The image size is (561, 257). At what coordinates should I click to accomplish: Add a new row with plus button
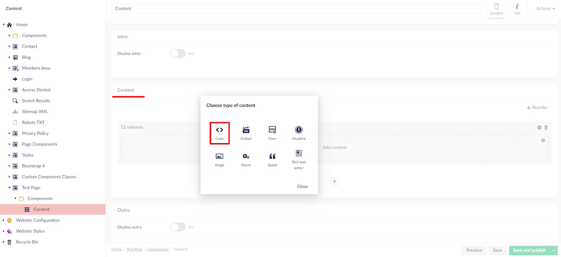pos(334,181)
